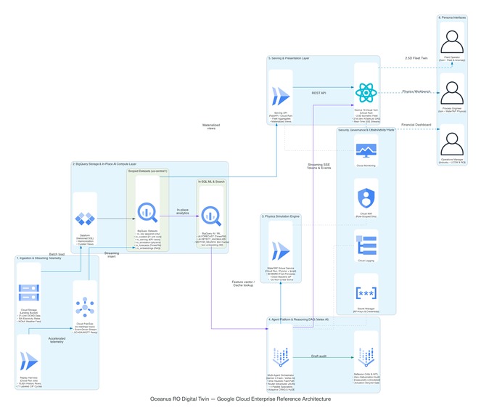Select the BigQuery AI / ML icon
The image size is (481, 416).
(211, 216)
